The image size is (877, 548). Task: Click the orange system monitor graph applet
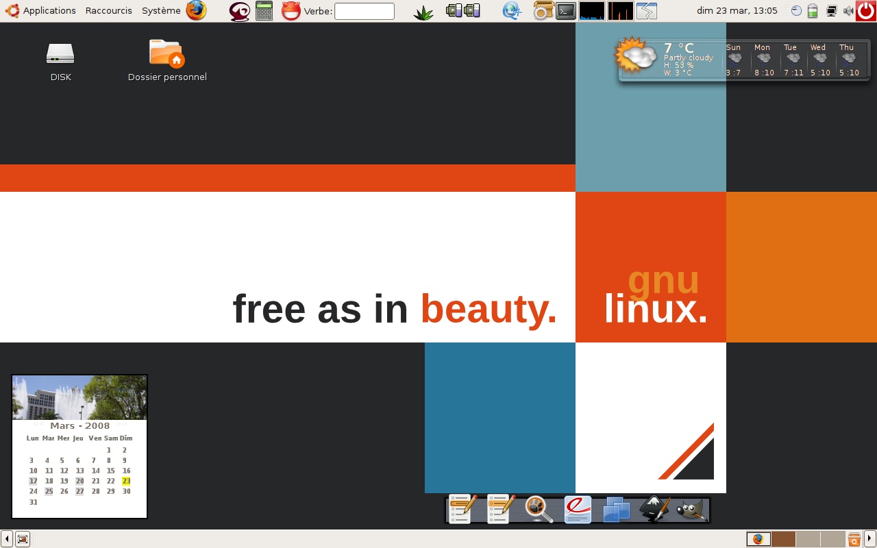click(x=621, y=11)
